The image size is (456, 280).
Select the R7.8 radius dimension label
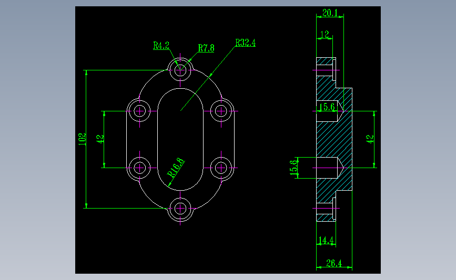point(206,48)
